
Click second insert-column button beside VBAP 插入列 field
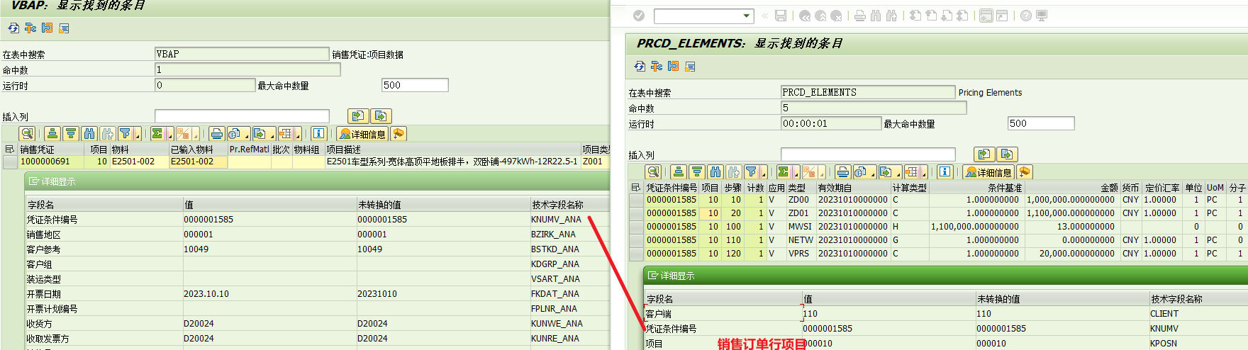(x=381, y=116)
